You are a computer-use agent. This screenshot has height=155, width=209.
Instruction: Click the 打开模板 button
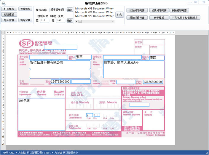click(9, 9)
